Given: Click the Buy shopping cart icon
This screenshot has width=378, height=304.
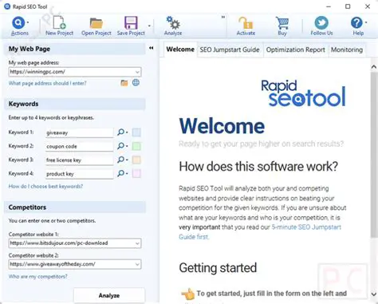Looking at the screenshot, I should pos(282,23).
